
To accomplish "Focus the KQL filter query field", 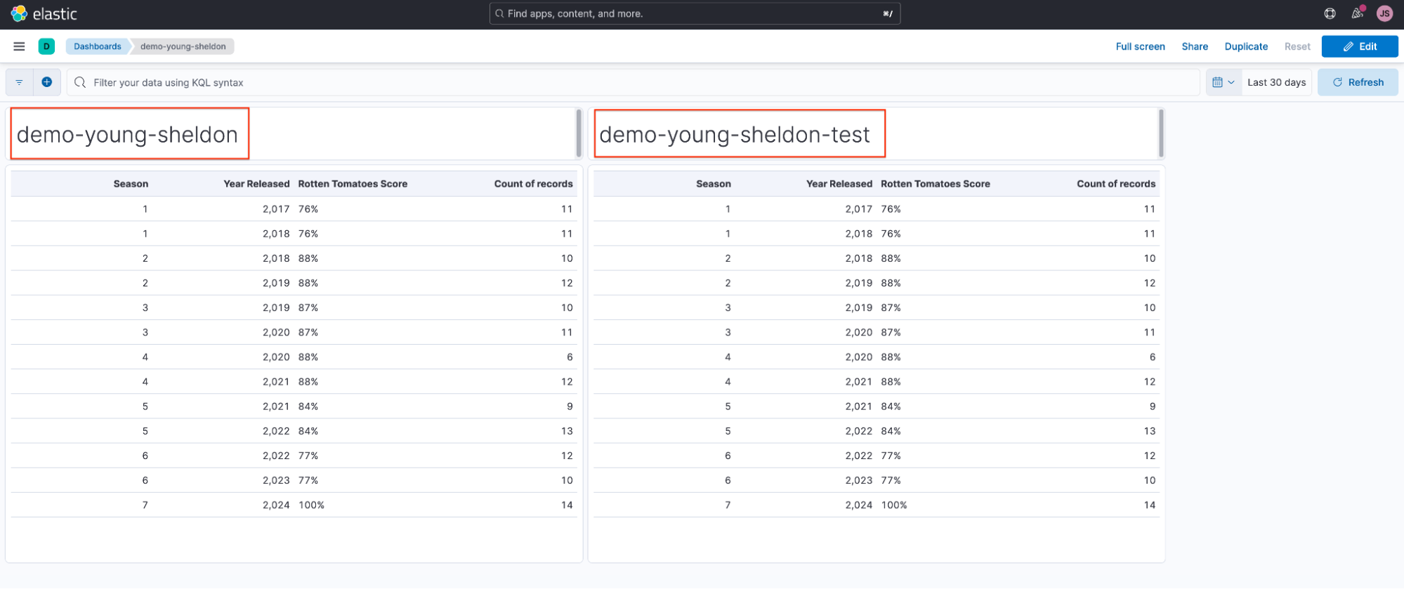I will (634, 82).
